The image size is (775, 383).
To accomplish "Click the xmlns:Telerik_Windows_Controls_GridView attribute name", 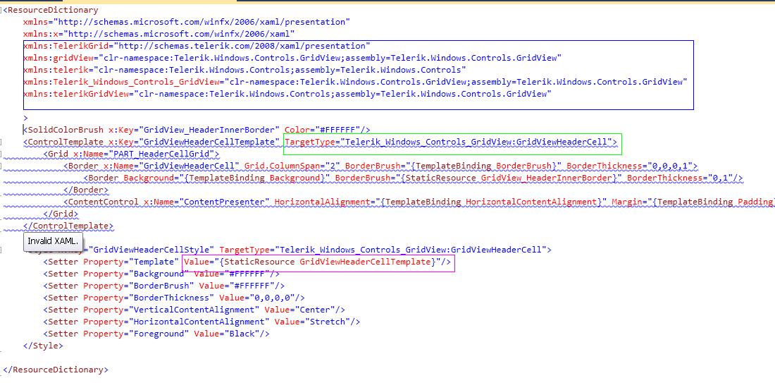I will click(123, 82).
